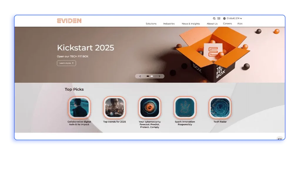Open the About Us menu
301x169 pixels.
(x=212, y=24)
